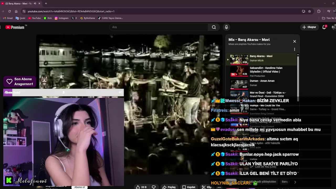Open YouTube notifications bell
Viewport: 336px width, 189px height.
[324, 27]
